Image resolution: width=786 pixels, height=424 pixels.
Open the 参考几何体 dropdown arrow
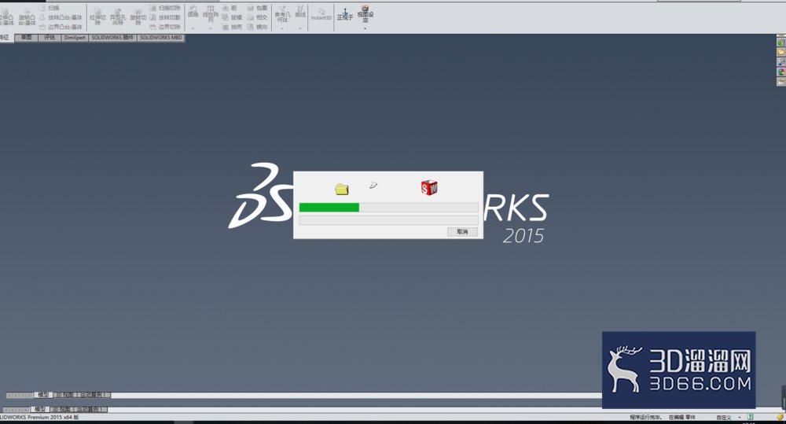pyautogui.click(x=283, y=28)
